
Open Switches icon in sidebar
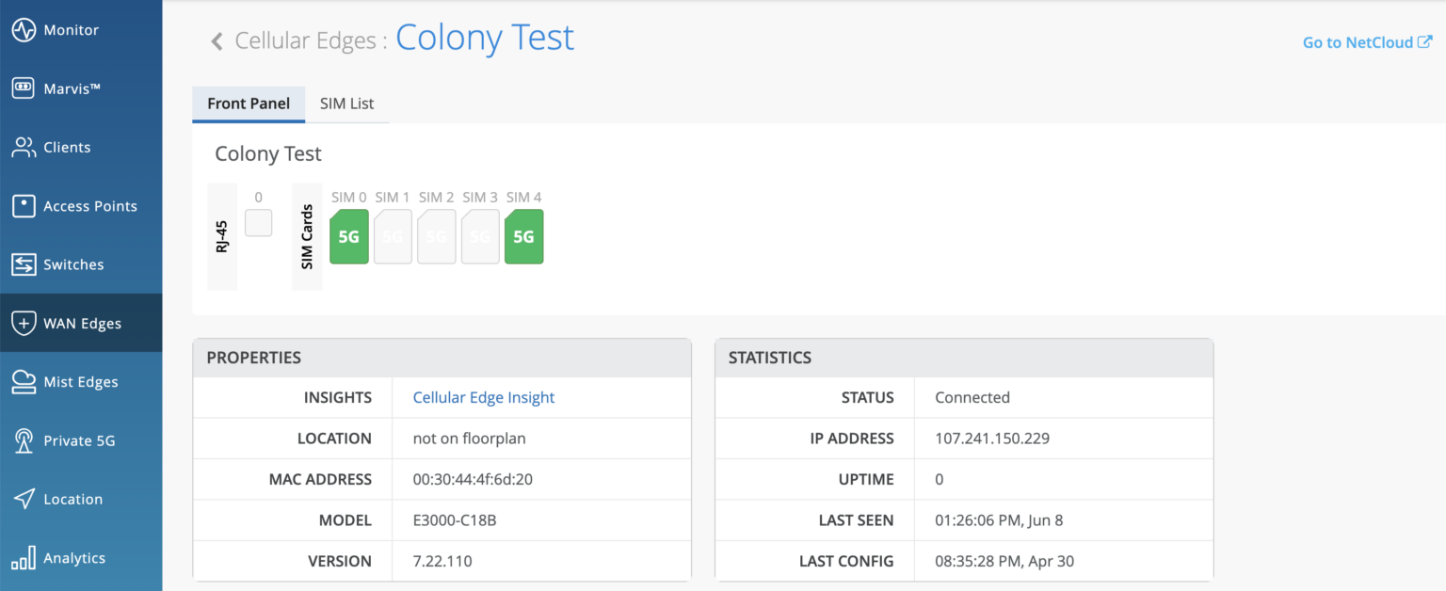(x=24, y=264)
